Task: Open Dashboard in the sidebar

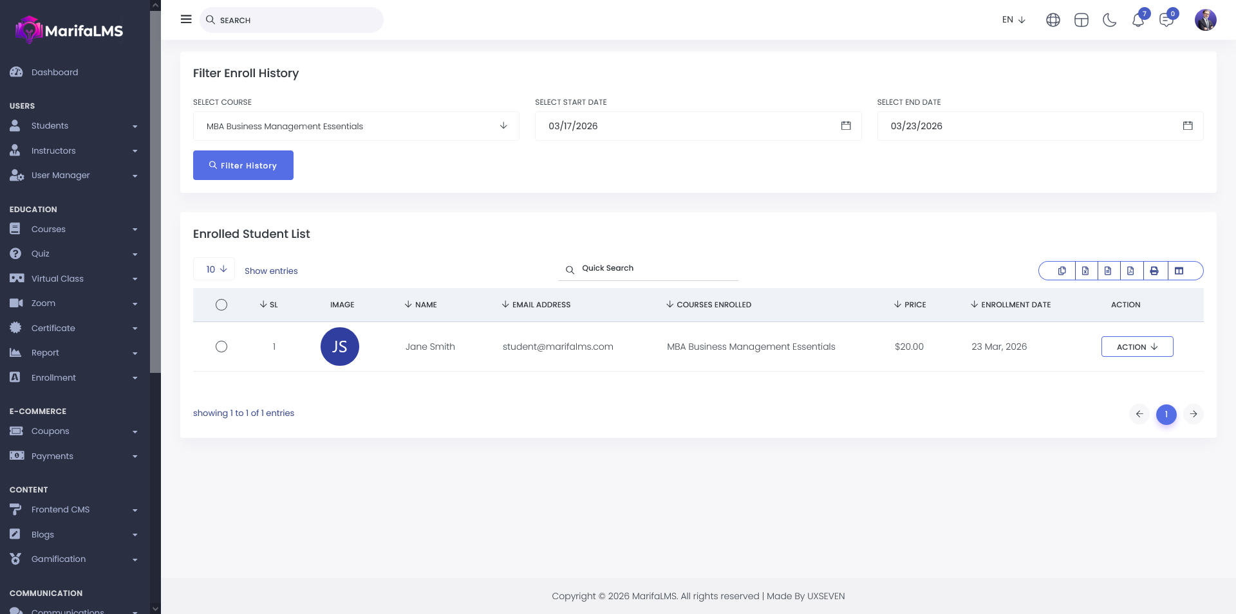Action: (55, 72)
